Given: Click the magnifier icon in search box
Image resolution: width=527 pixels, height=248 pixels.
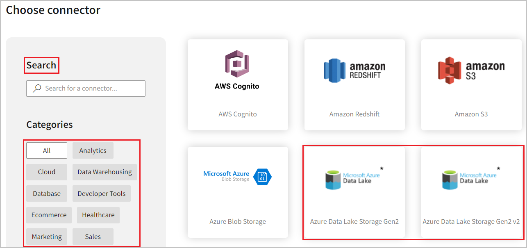Looking at the screenshot, I should coord(37,88).
